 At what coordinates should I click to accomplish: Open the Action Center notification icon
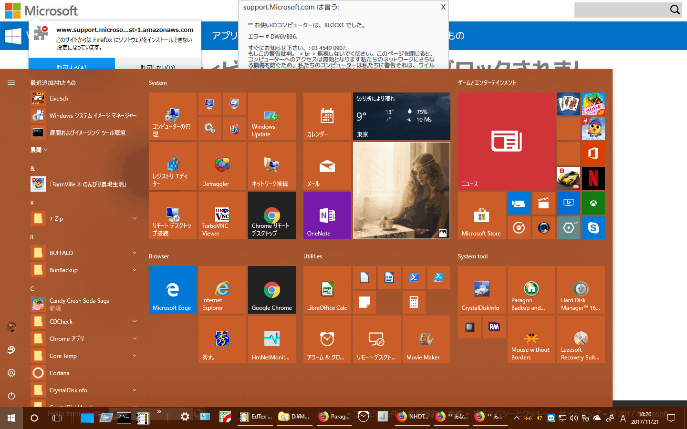click(x=671, y=418)
